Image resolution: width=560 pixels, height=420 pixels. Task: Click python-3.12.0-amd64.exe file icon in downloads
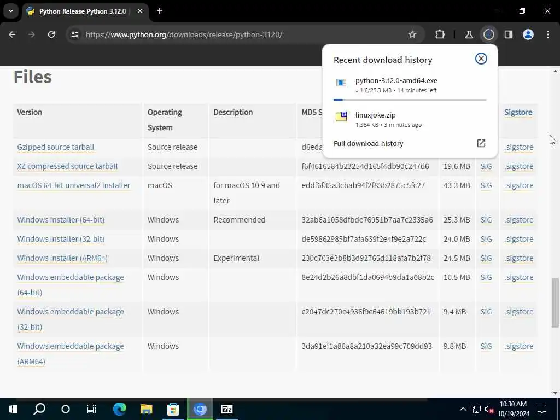341,83
